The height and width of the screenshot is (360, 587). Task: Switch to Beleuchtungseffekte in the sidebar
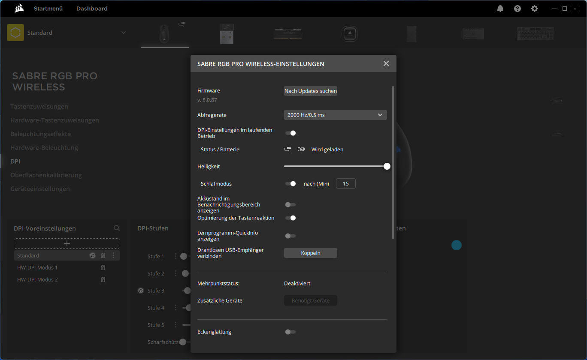pyautogui.click(x=40, y=134)
